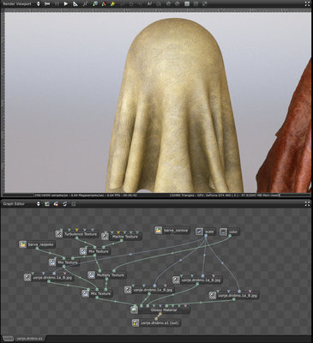313x343 pixels.
Task: Maximize the Graph Editor panel
Action: point(307,204)
